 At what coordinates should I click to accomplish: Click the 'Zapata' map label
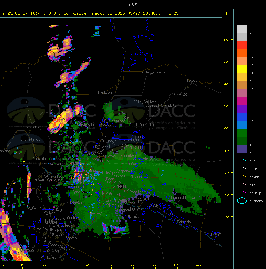click(71, 238)
